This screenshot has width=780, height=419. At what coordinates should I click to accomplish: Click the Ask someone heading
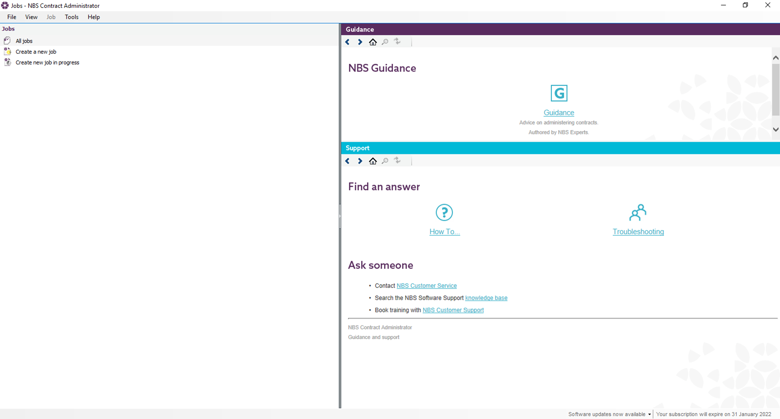[381, 265]
